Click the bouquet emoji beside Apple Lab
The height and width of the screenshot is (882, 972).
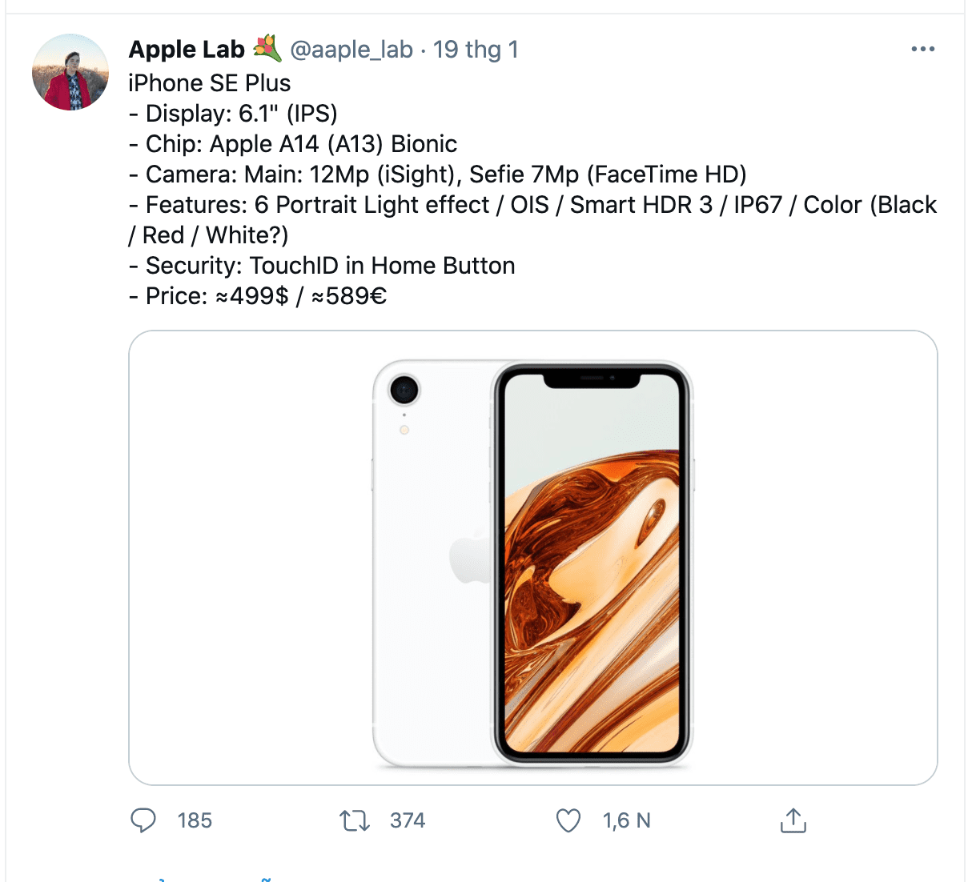tap(267, 49)
